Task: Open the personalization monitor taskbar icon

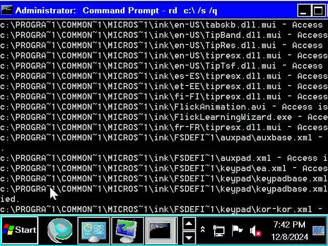Action: pos(128,231)
